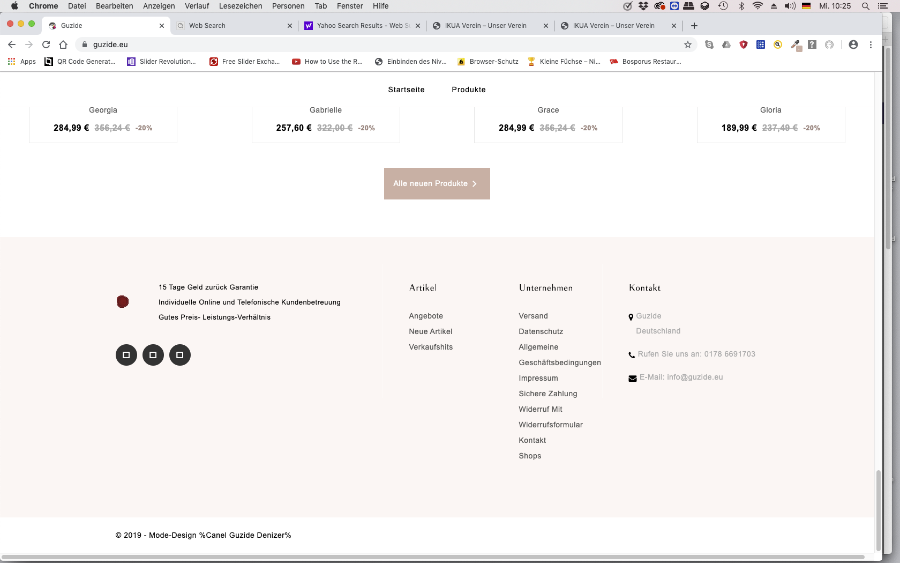Screen dimensions: 900x563
Task: Open the Verkaufshits footer link
Action: pyautogui.click(x=431, y=347)
